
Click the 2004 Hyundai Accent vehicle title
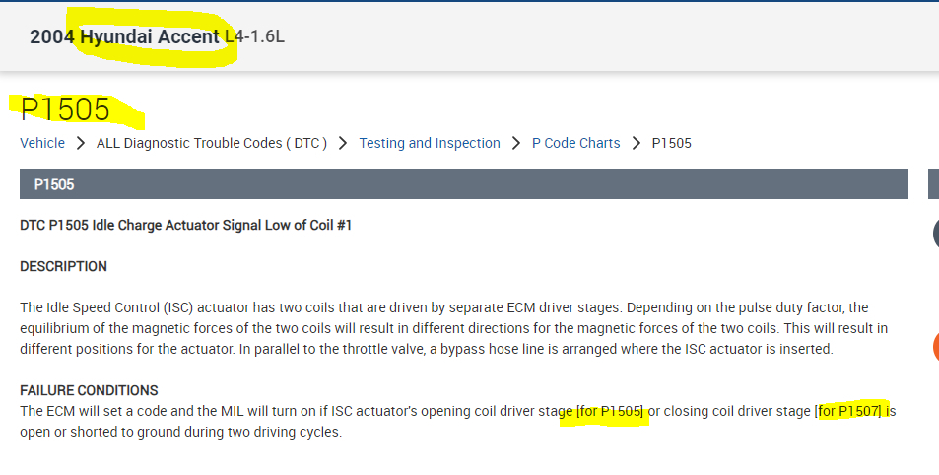pyautogui.click(x=124, y=36)
